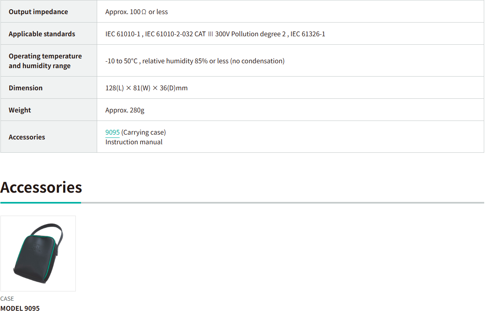Click the carrying case product image
This screenshot has width=485, height=314.
(x=38, y=253)
